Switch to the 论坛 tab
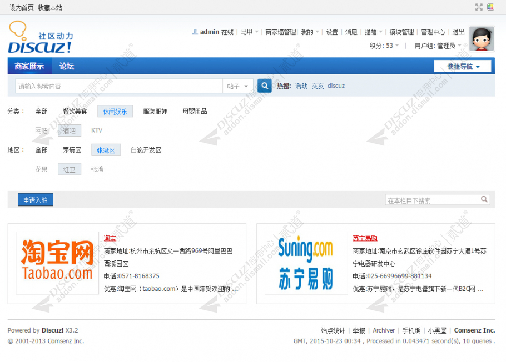This screenshot has width=506, height=362. click(67, 66)
